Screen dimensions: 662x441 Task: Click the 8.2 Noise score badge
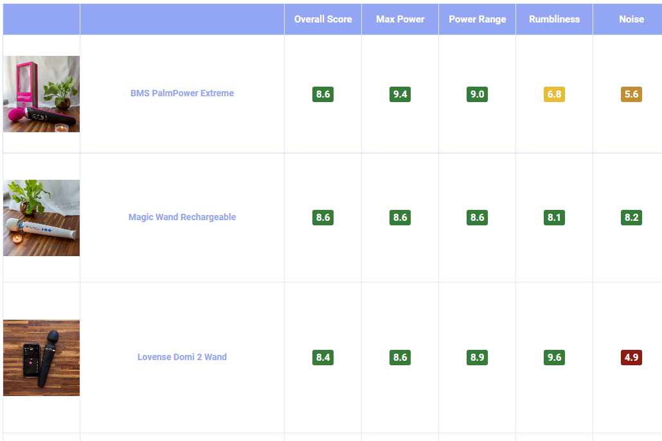[631, 218]
